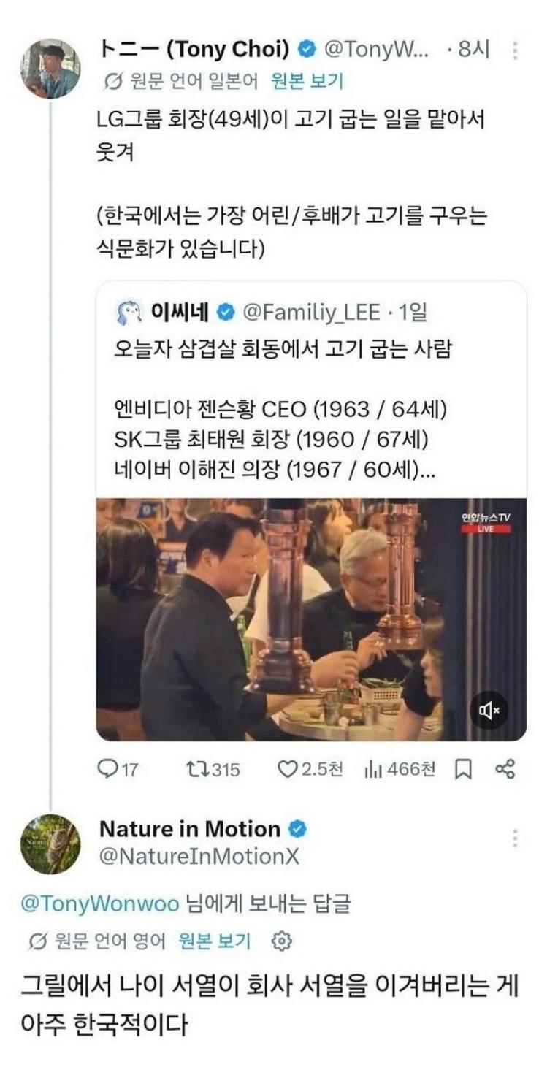Open the @NatureInMotionX handle
The height and width of the screenshot is (1078, 539).
199,856
